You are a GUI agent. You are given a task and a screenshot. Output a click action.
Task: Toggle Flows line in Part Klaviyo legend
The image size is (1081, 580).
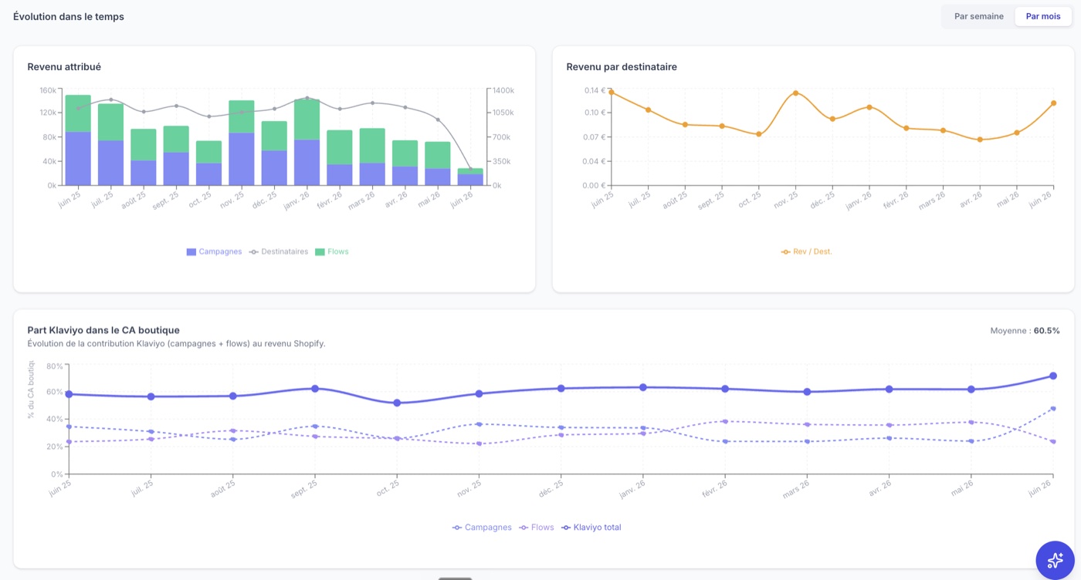(537, 528)
